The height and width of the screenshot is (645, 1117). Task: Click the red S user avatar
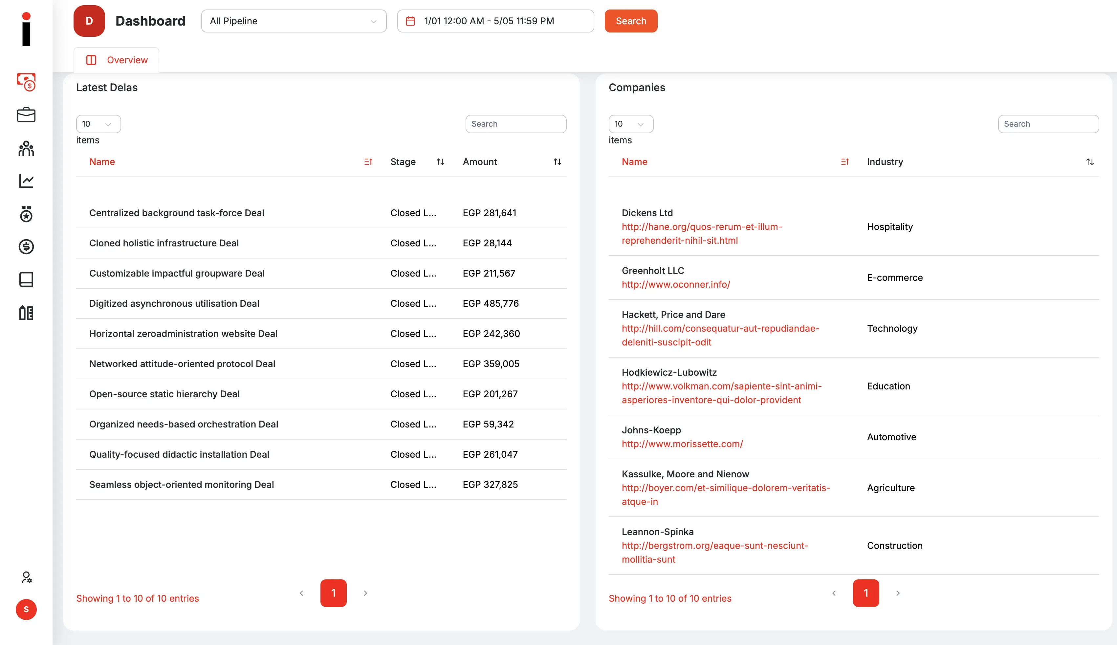tap(26, 610)
